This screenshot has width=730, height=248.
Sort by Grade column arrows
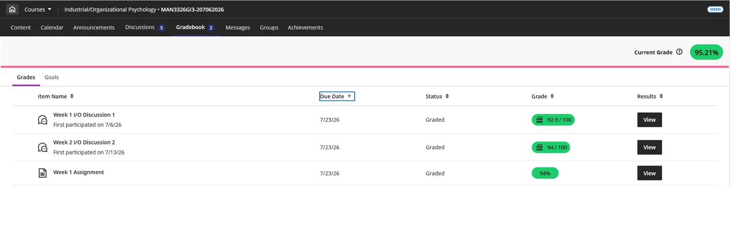click(552, 96)
